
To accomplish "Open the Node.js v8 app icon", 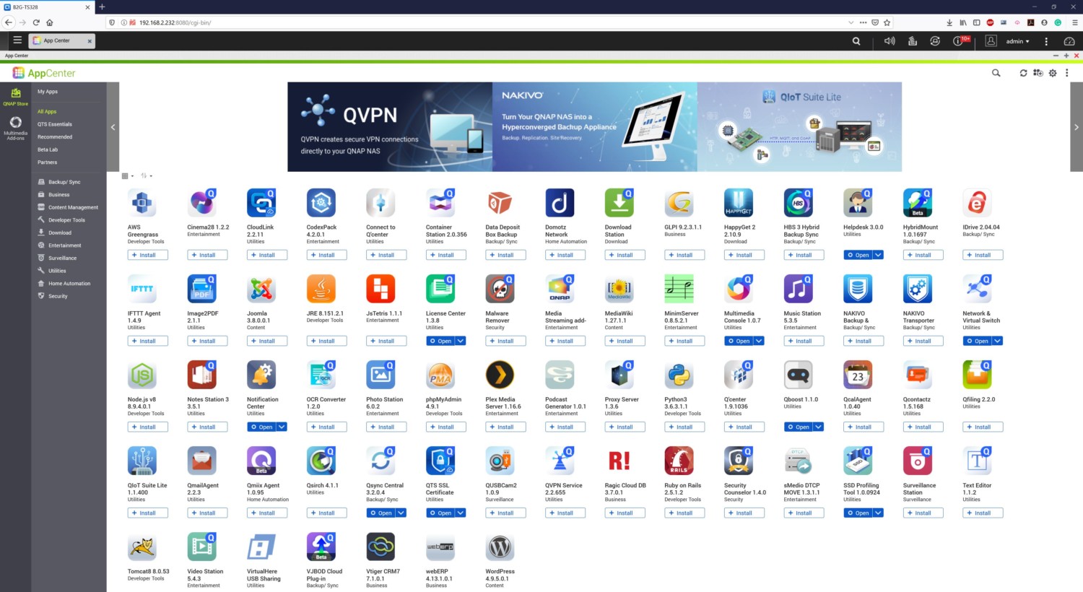I will click(142, 375).
